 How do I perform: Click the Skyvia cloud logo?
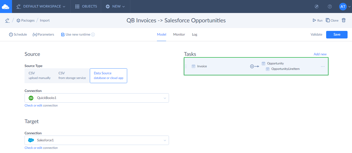(6, 6)
